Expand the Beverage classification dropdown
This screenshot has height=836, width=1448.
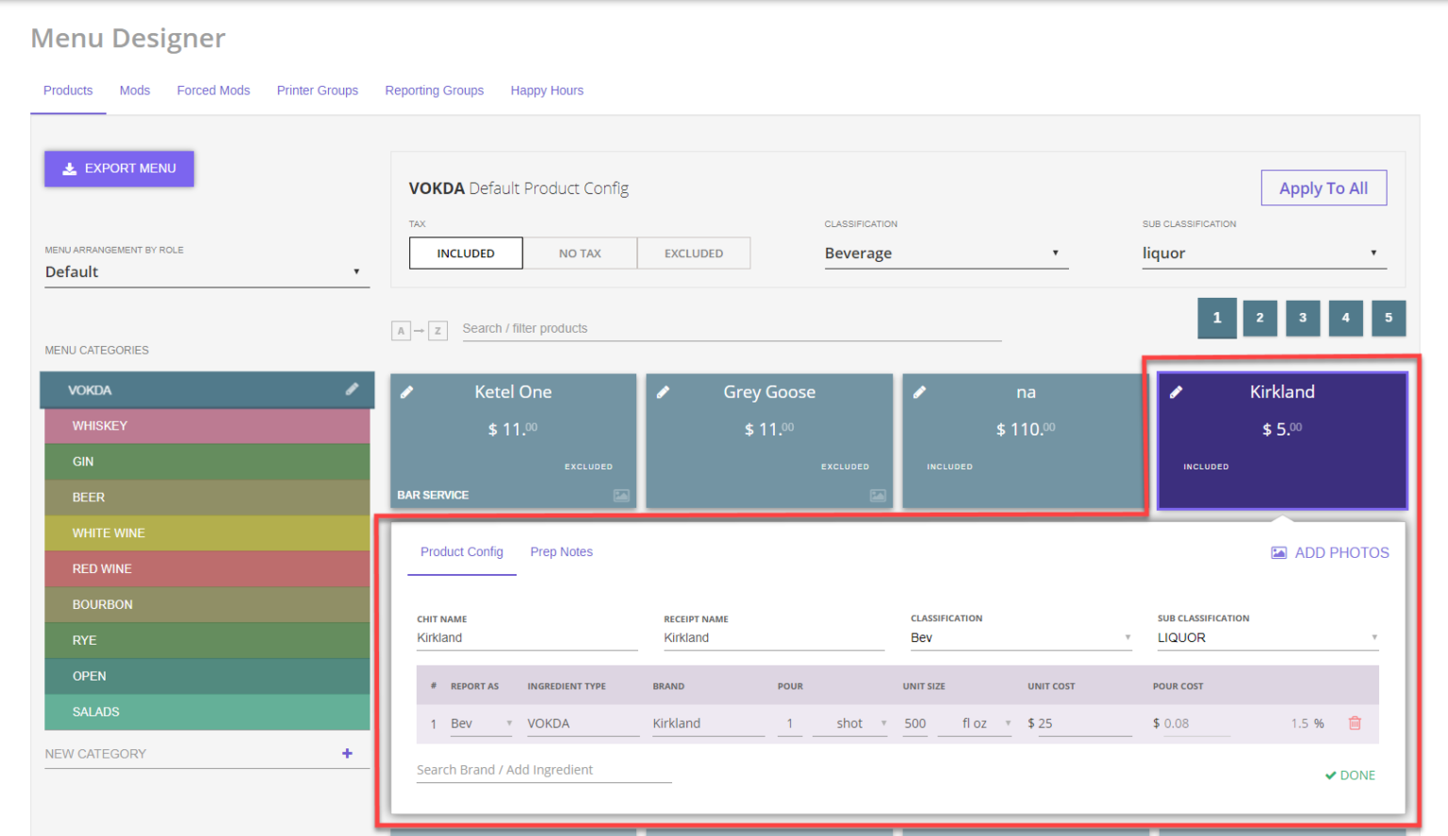pyautogui.click(x=946, y=254)
